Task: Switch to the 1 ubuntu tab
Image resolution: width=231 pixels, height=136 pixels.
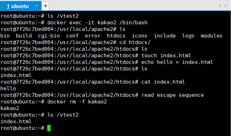Action: (x=18, y=6)
